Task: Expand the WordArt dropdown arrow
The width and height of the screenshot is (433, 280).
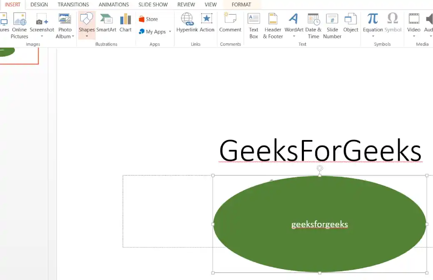Action: click(x=294, y=36)
